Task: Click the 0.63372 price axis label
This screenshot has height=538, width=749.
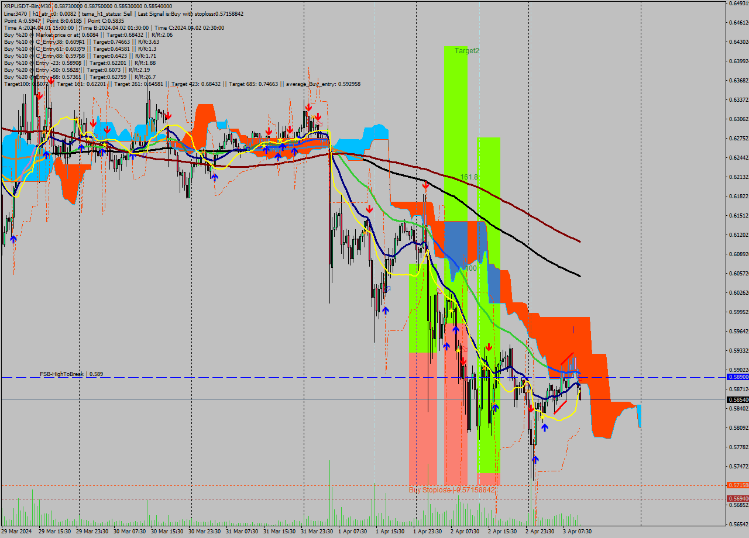Action: pos(738,100)
